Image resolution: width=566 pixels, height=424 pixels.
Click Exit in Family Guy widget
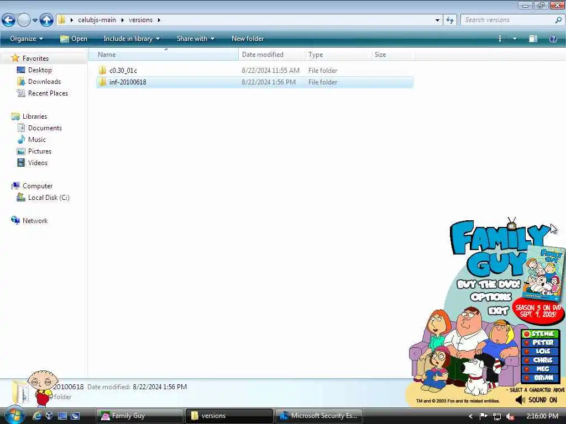[498, 310]
